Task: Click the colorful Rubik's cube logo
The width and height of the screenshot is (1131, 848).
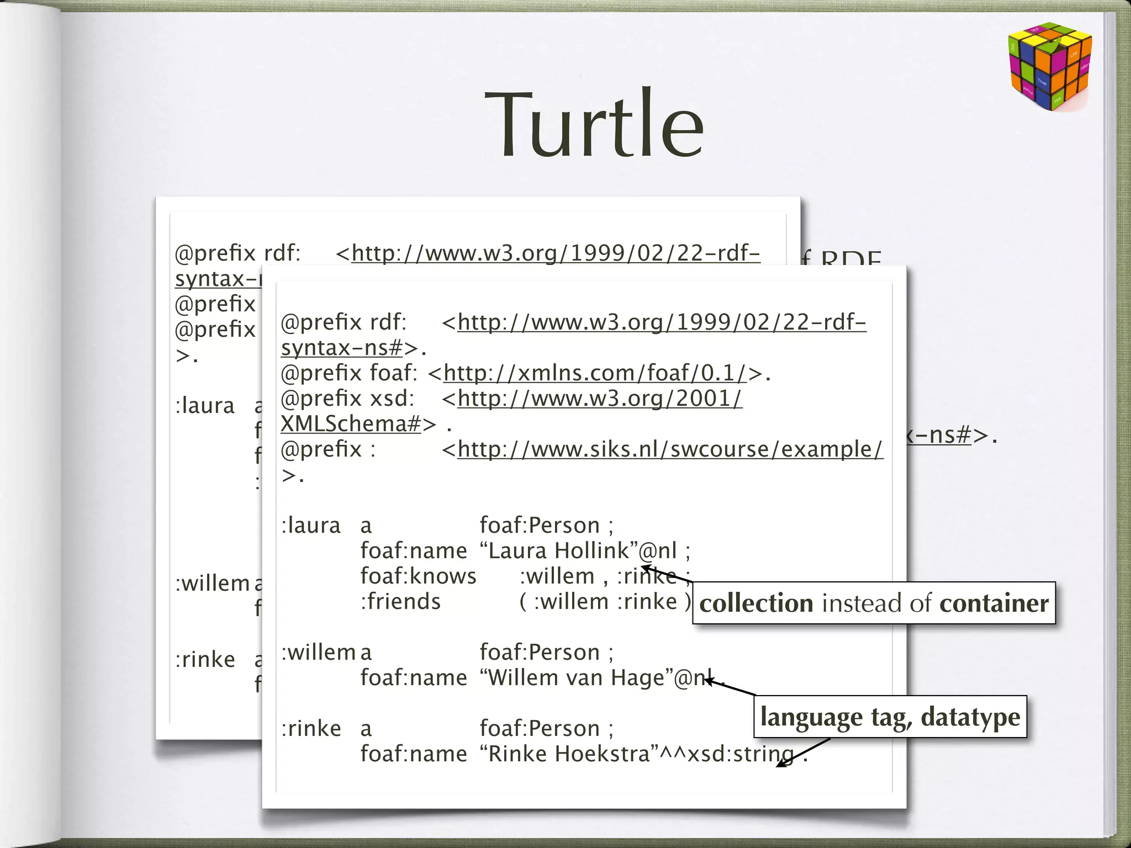Action: (1050, 66)
